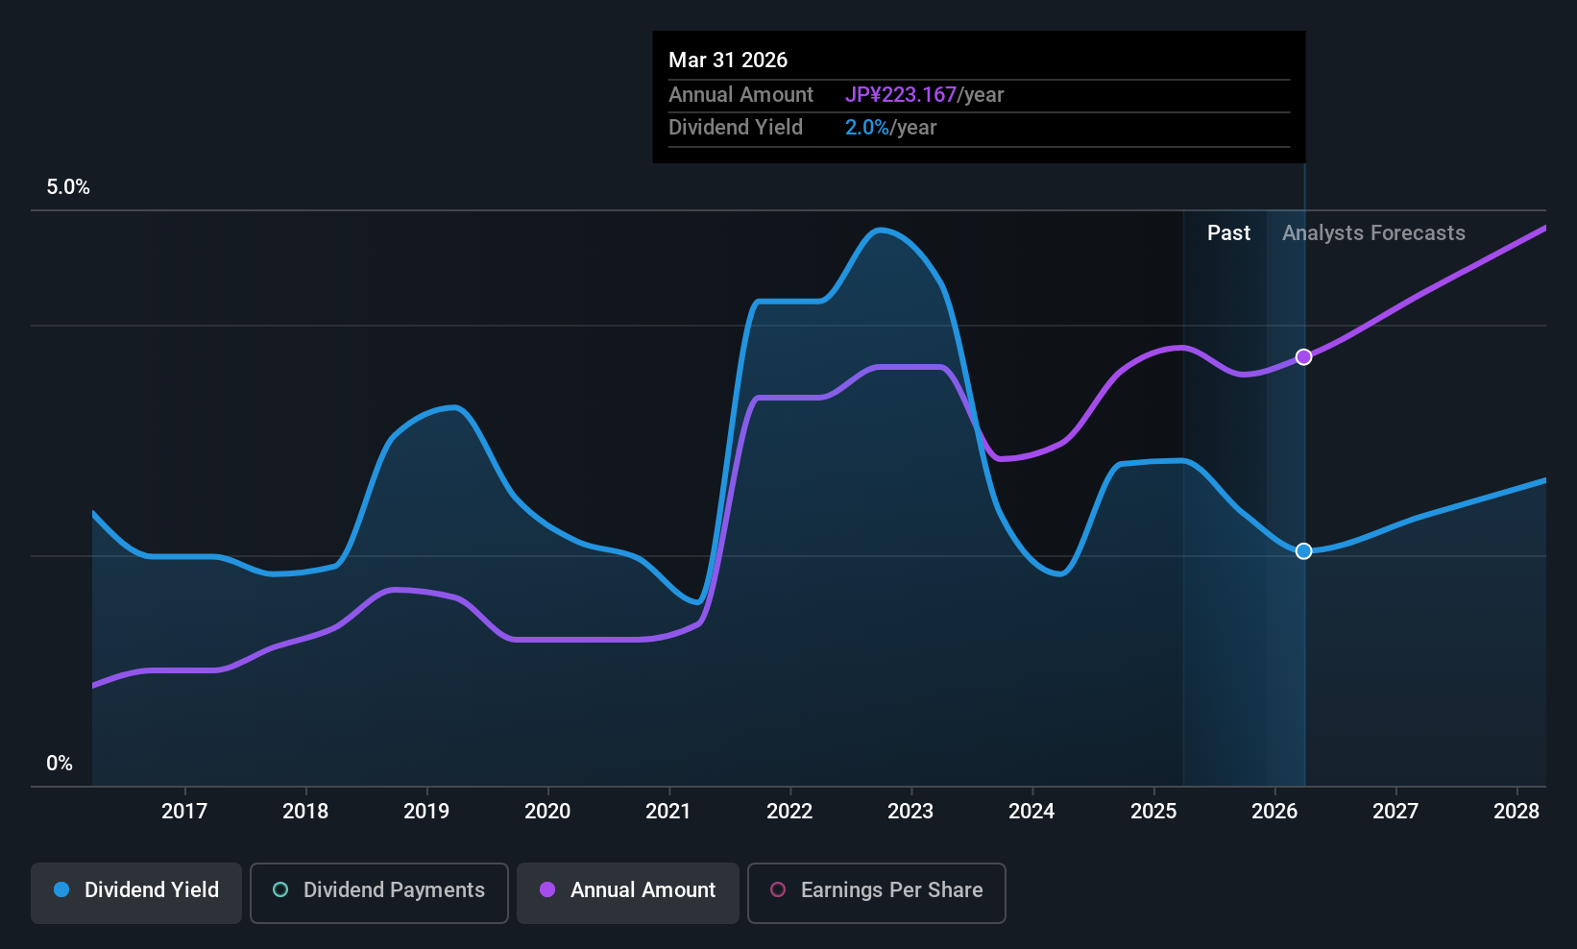This screenshot has height=949, width=1577.
Task: Click the teal Dividend Payments legend circle
Action: click(x=280, y=889)
